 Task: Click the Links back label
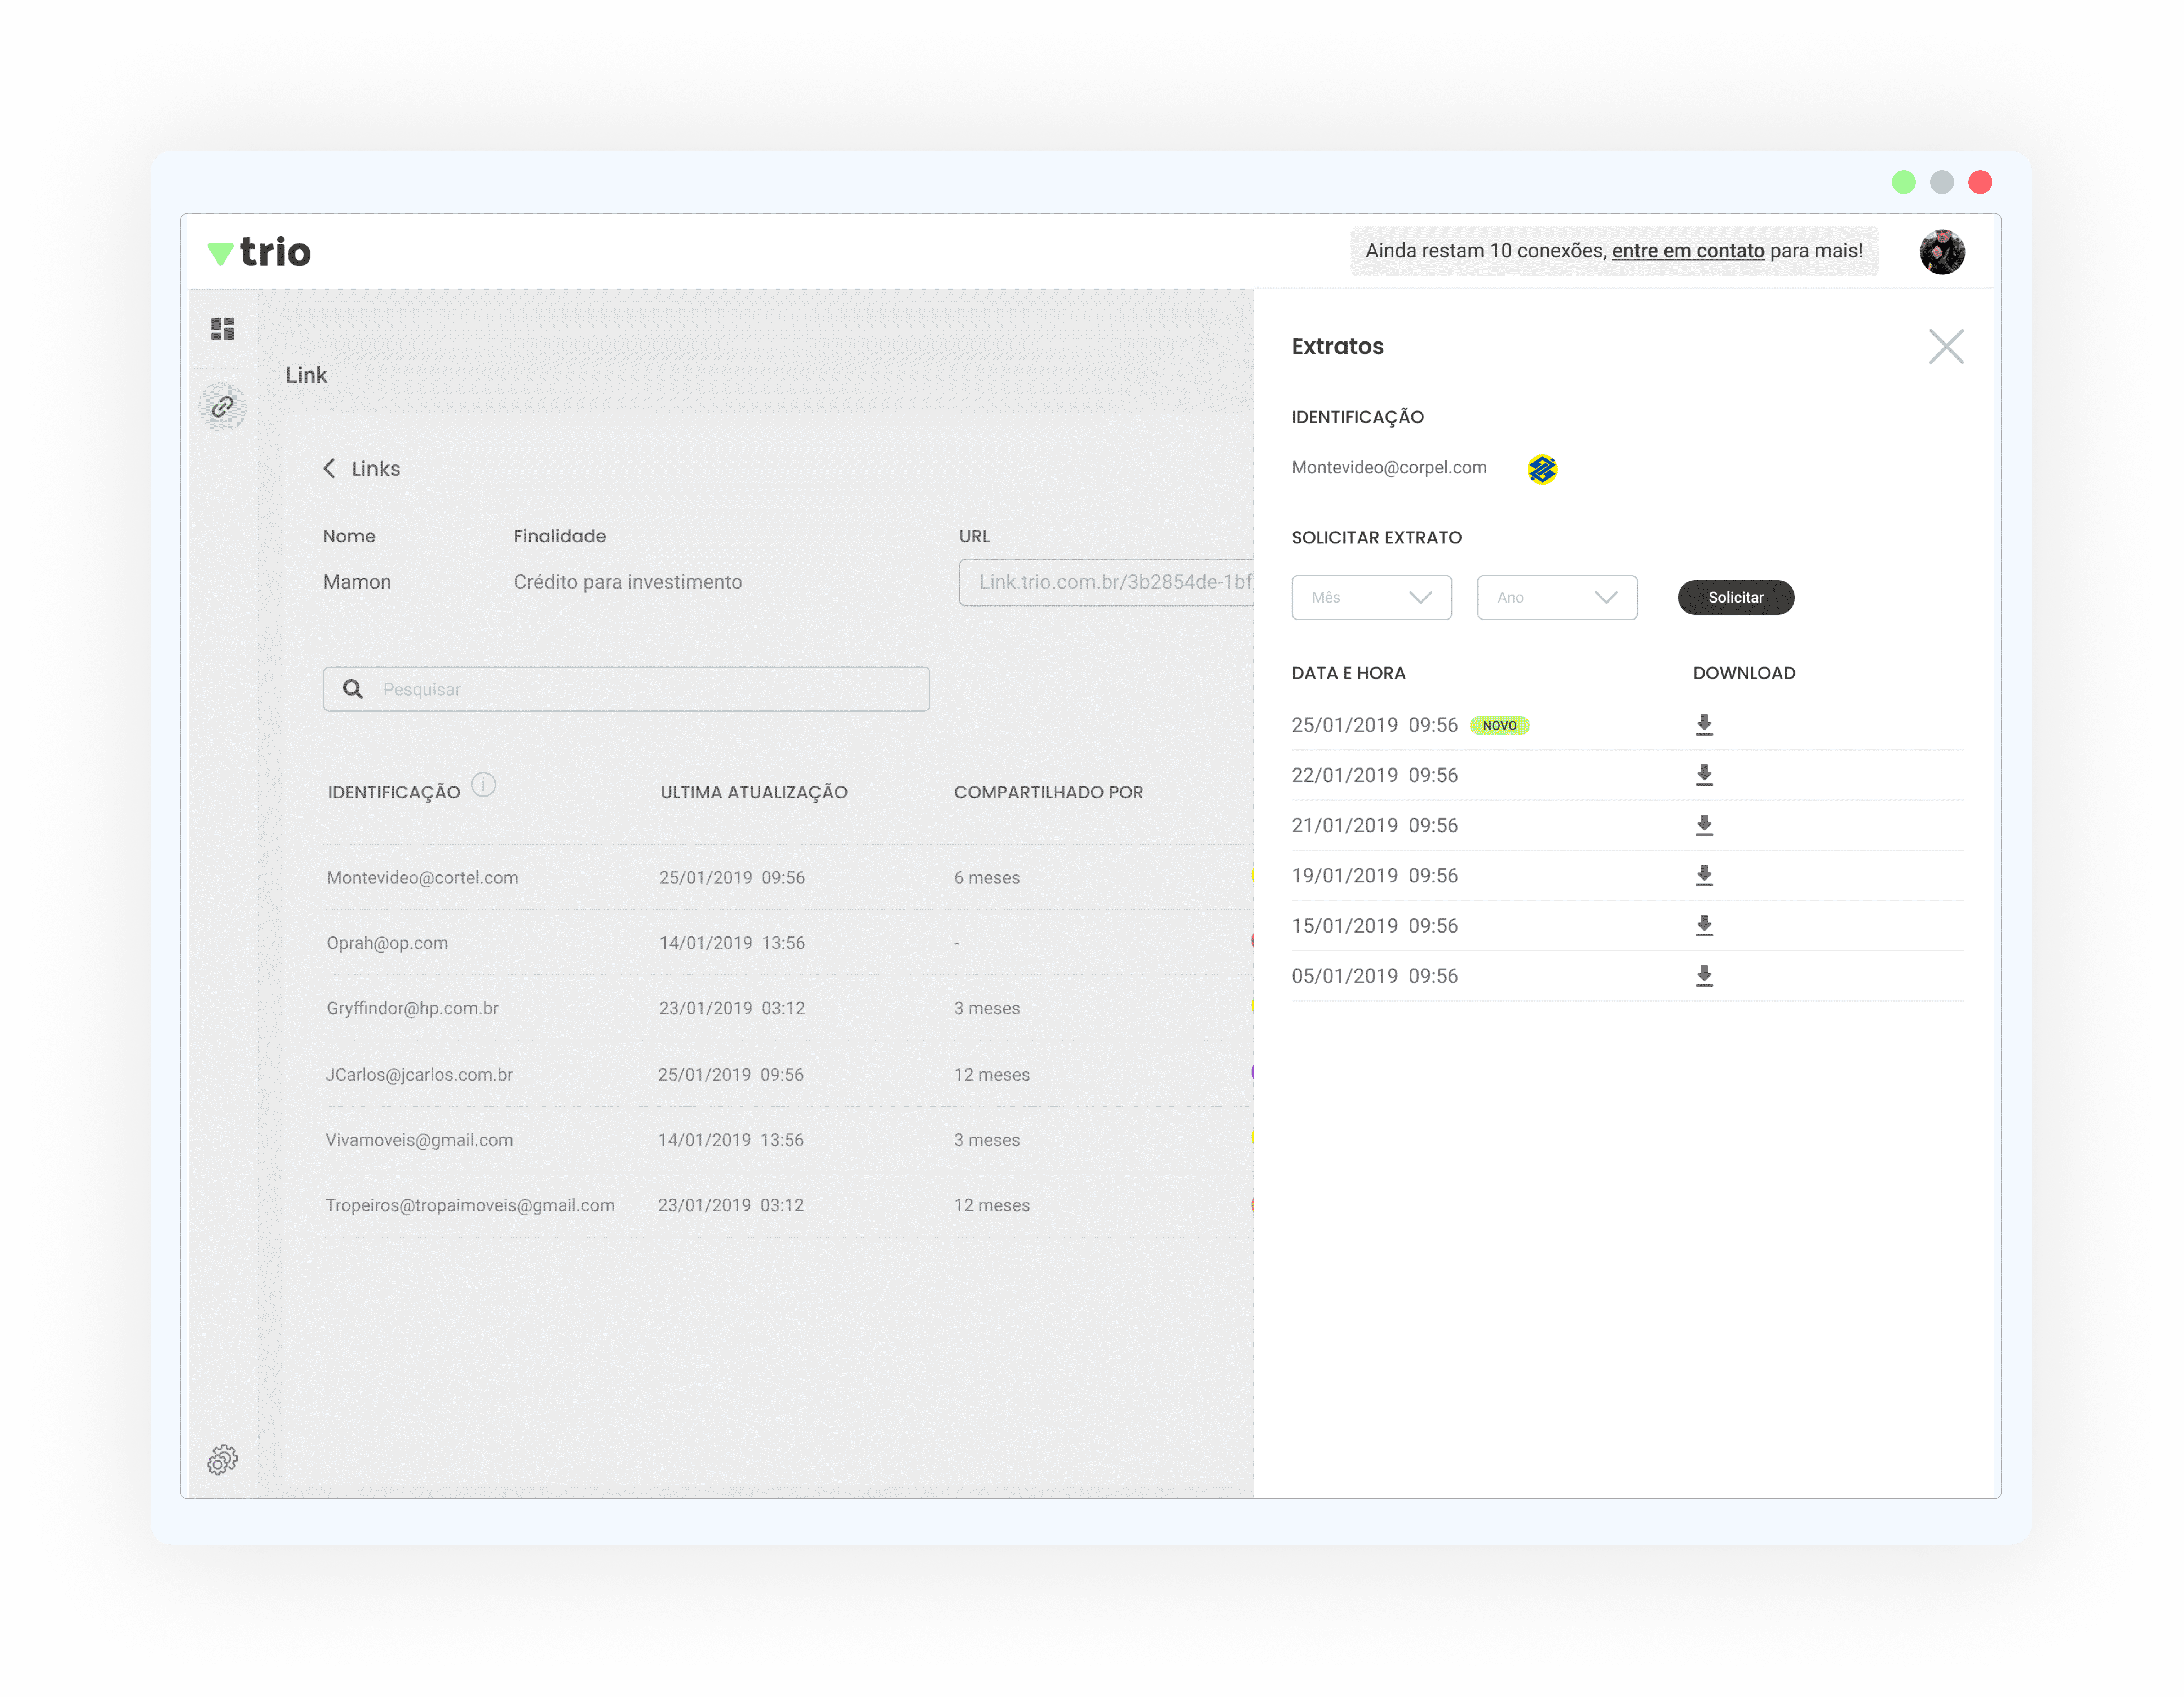[376, 469]
